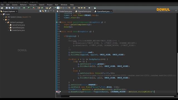This screenshot has height=100, width=178.
Task: Run the program with the green Run icon
Action: (24, 8)
